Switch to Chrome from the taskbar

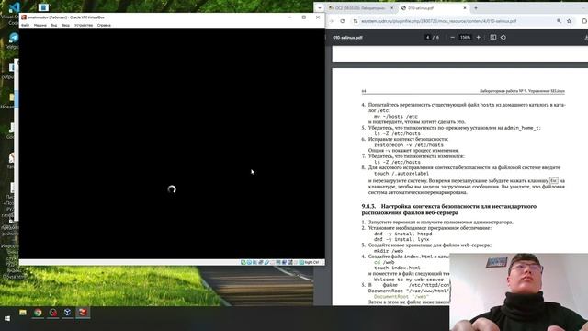pyautogui.click(x=38, y=313)
